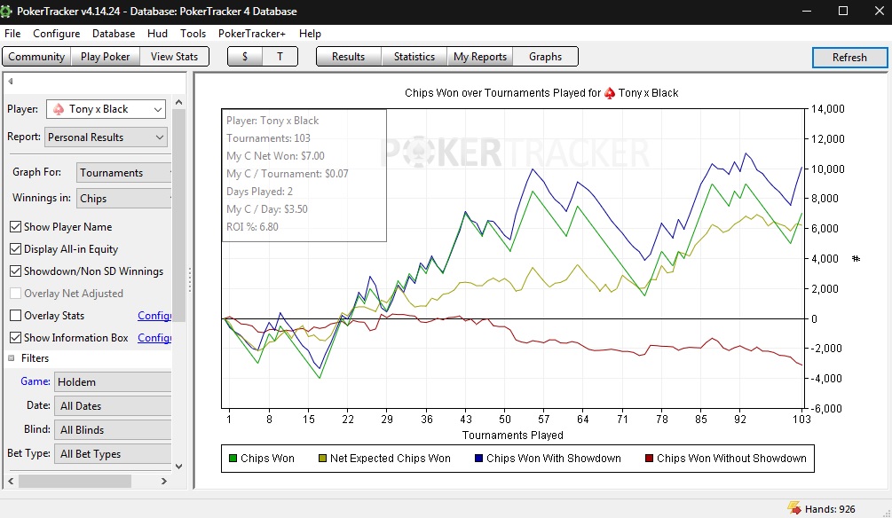Click the Hands status bar icon
Viewport: 892px width, 518px height.
coord(794,507)
